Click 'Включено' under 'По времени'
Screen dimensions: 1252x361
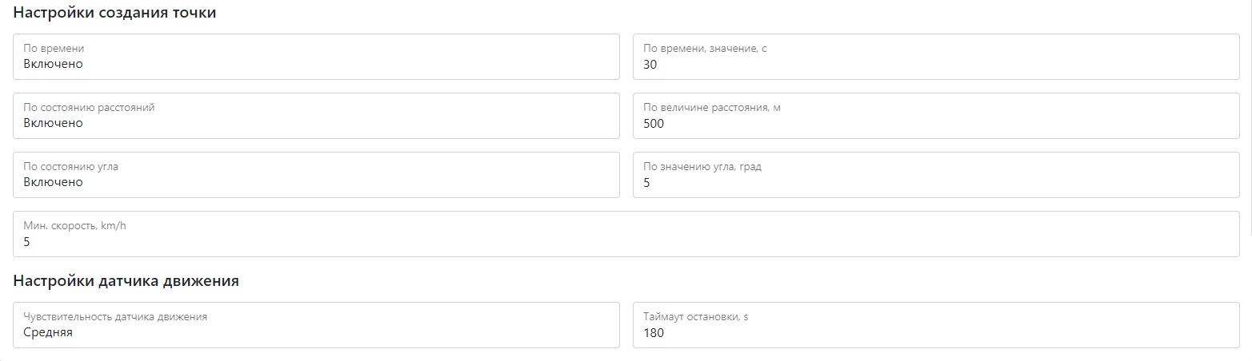click(x=53, y=65)
